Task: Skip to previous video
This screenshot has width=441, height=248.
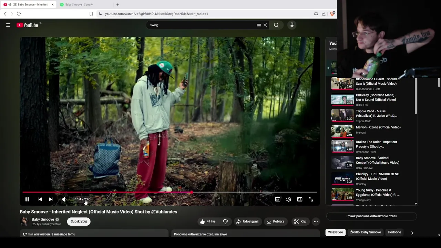Action: pyautogui.click(x=40, y=199)
